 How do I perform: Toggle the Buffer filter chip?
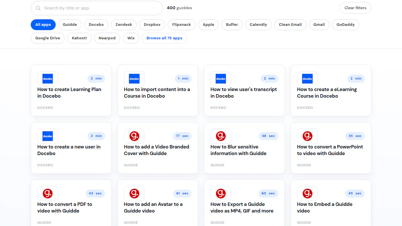(232, 25)
